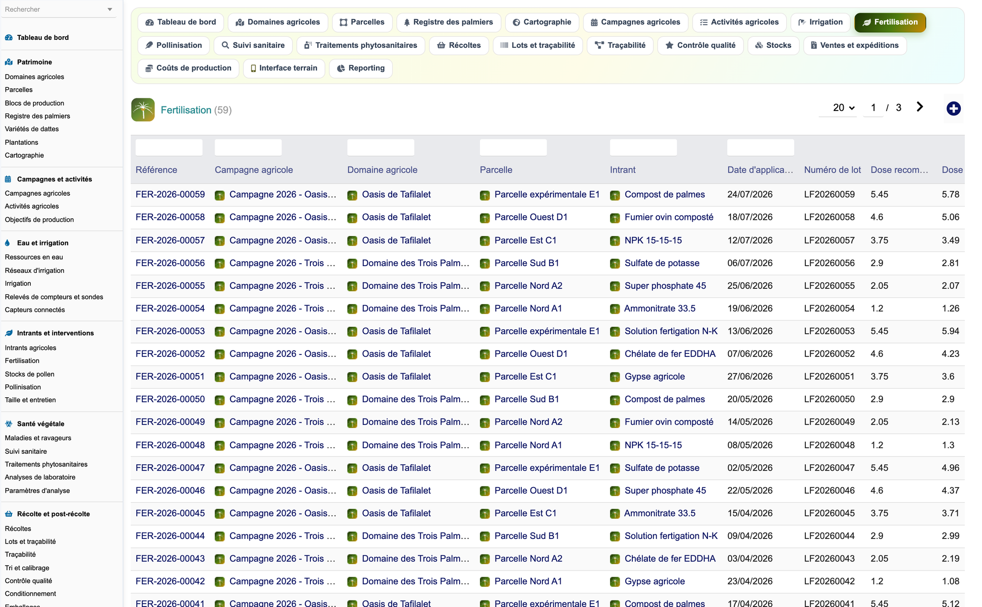Image resolution: width=982 pixels, height=607 pixels.
Task: Open the Coûts de production tab
Action: pos(188,68)
